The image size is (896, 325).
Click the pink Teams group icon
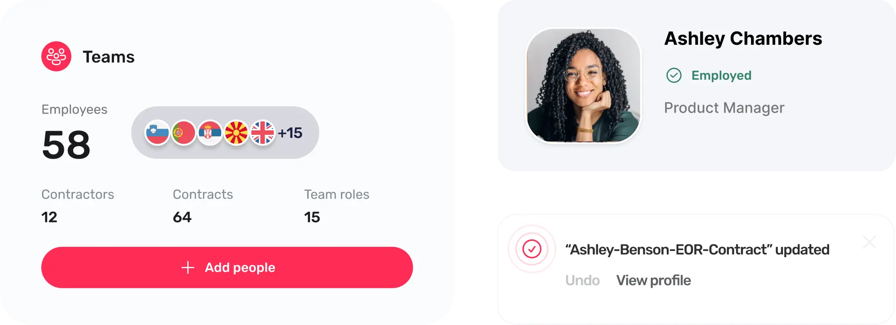point(56,56)
